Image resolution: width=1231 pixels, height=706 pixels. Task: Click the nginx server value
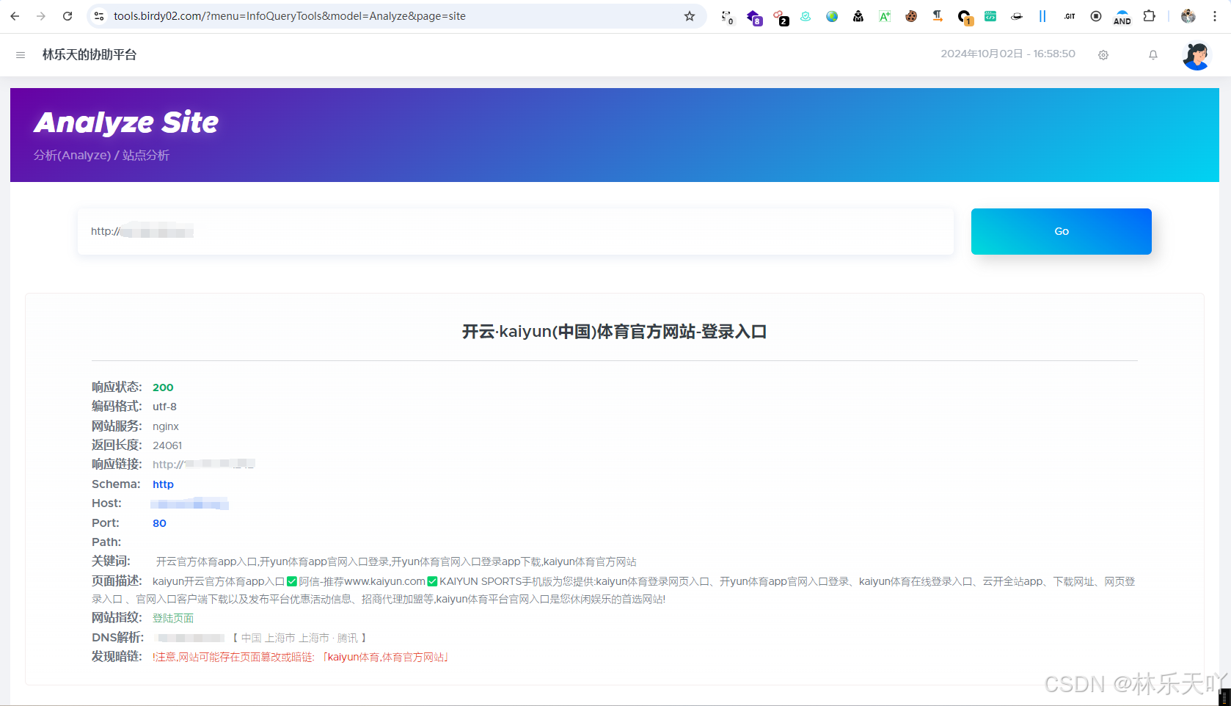tap(166, 426)
